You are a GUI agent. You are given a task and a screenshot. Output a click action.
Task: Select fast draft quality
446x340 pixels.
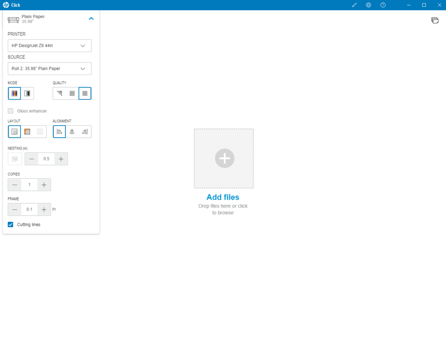pyautogui.click(x=59, y=93)
